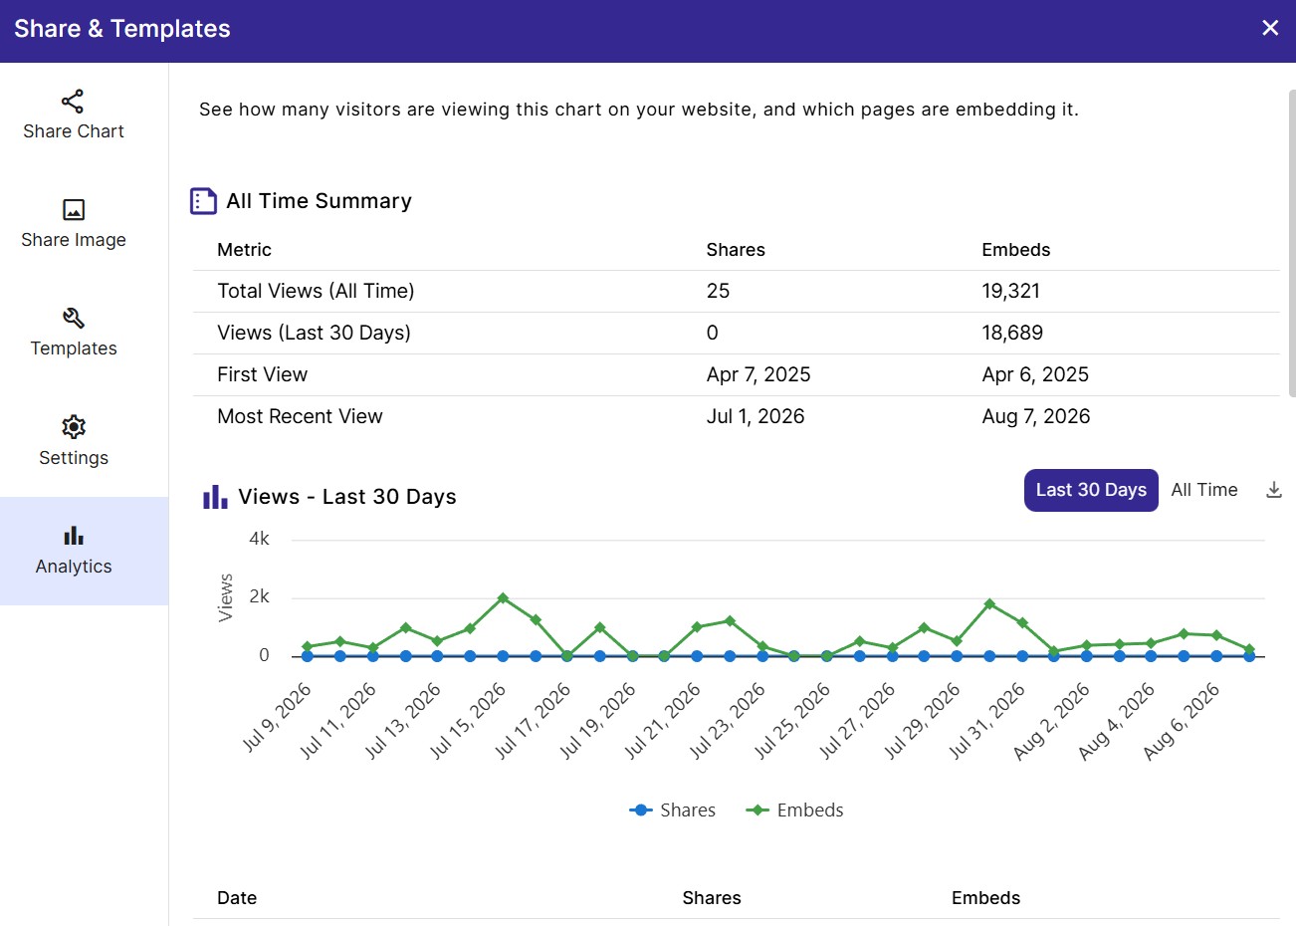Click the 'Share & Templates' dialog title

coord(122,29)
